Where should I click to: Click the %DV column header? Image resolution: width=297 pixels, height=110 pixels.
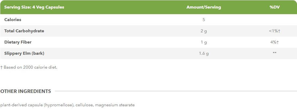(x=274, y=7)
